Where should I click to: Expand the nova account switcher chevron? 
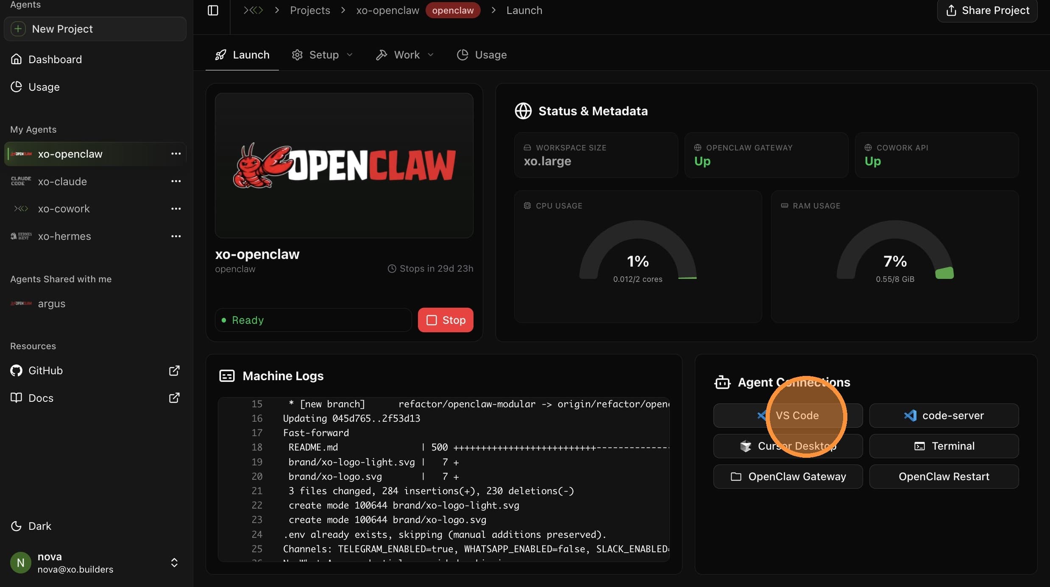[x=174, y=562]
